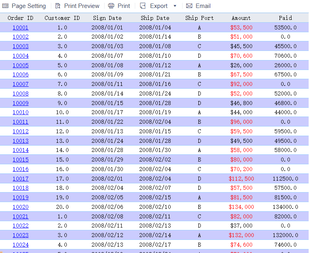The height and width of the screenshot is (253, 309).
Task: Select the $53,500 amount cell
Action: click(x=241, y=27)
